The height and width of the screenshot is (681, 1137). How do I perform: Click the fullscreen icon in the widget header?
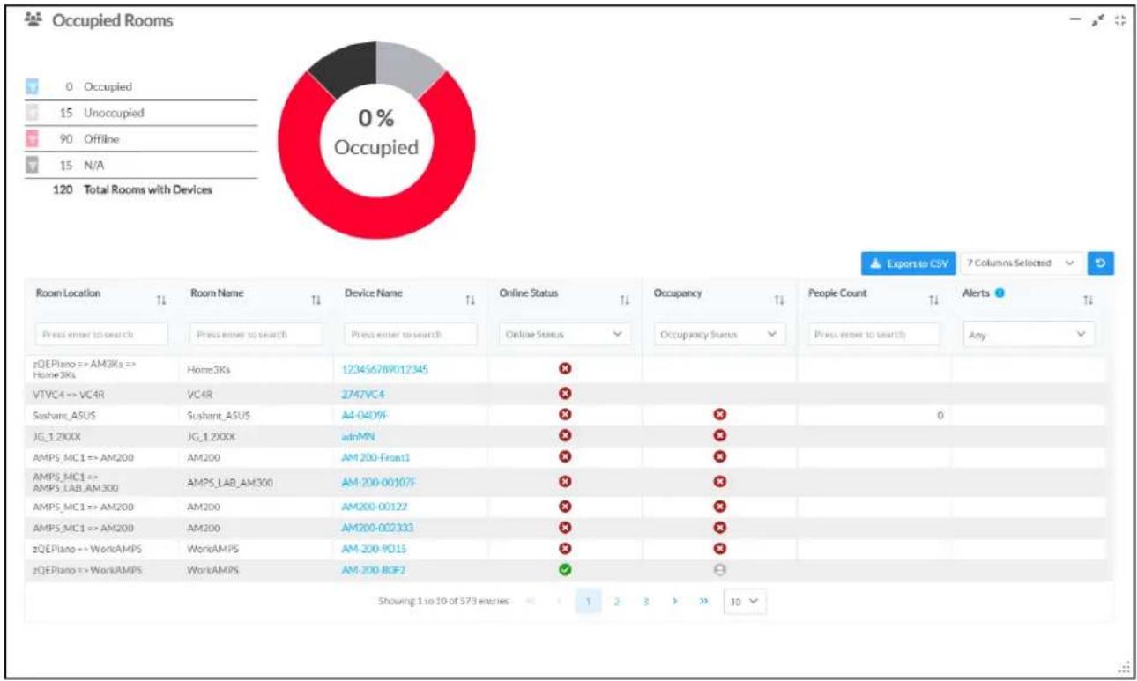point(1120,19)
